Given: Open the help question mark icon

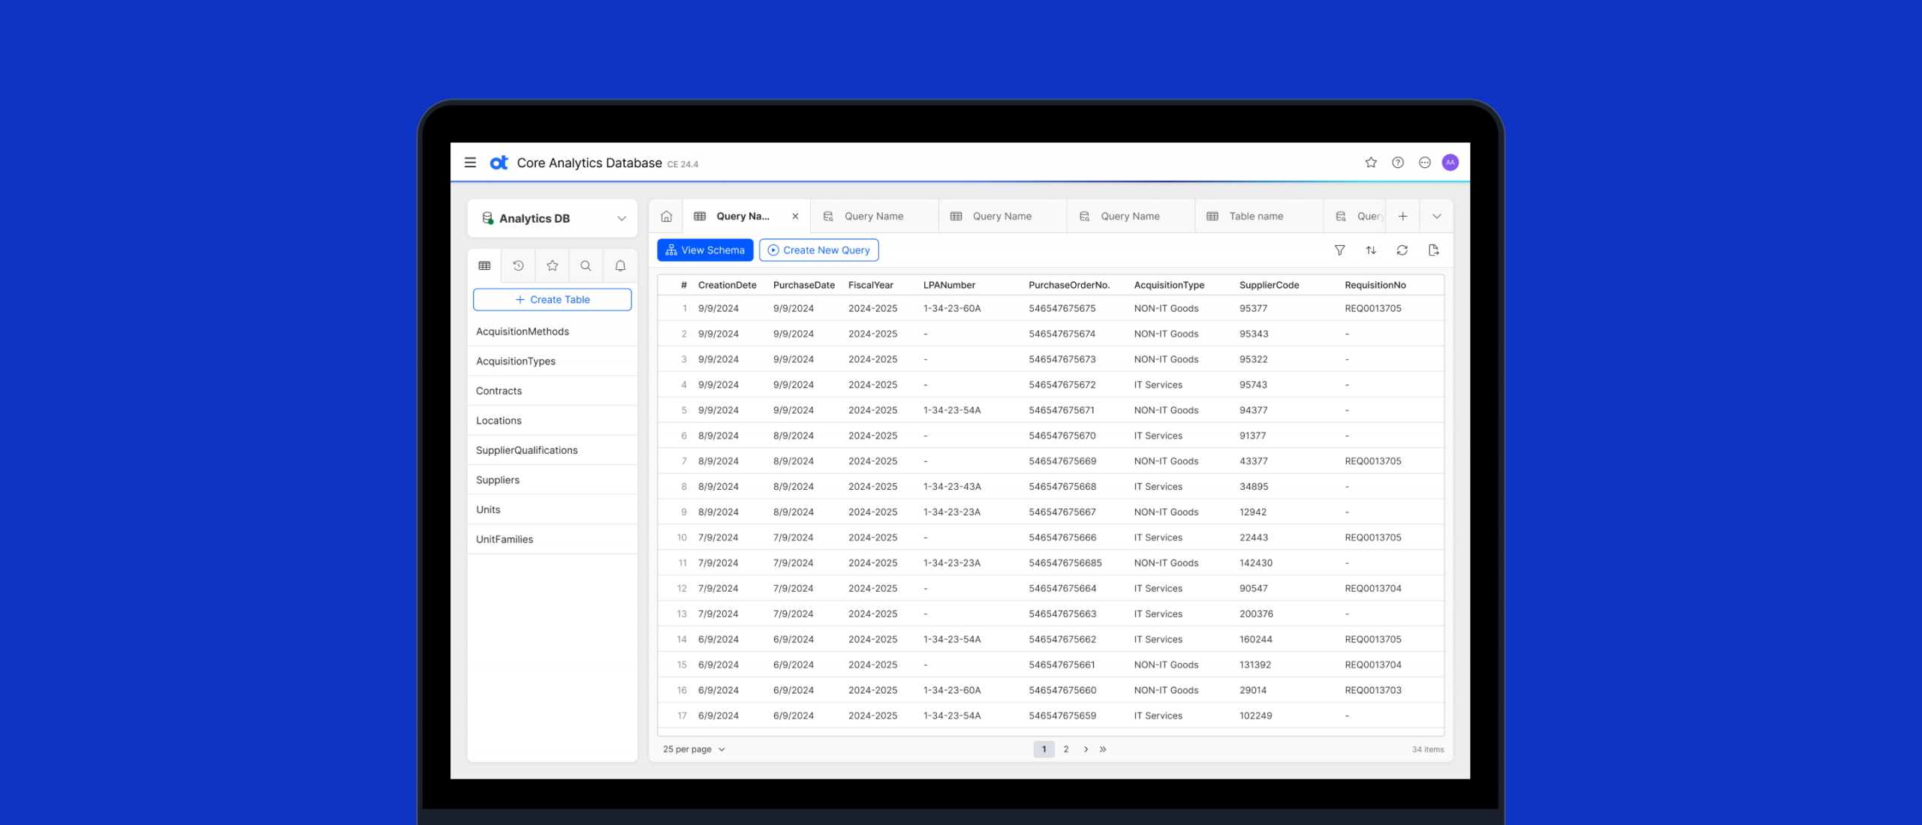Looking at the screenshot, I should pyautogui.click(x=1398, y=163).
